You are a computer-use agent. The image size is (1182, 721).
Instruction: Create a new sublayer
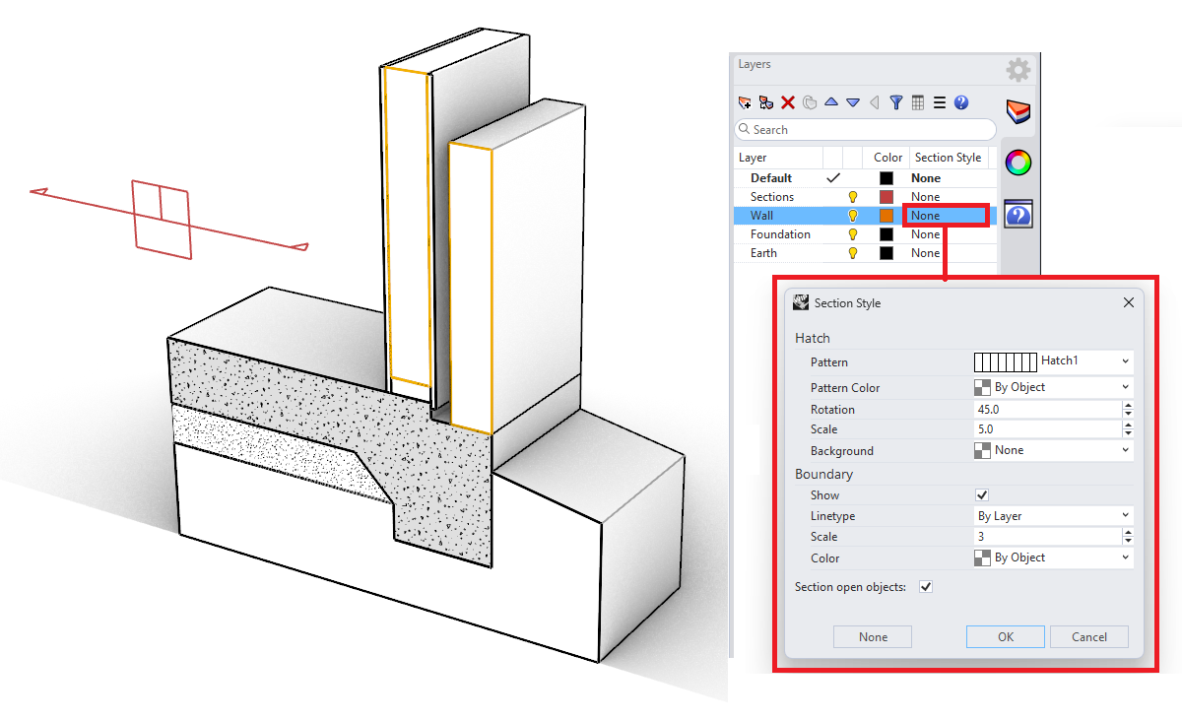coord(766,101)
